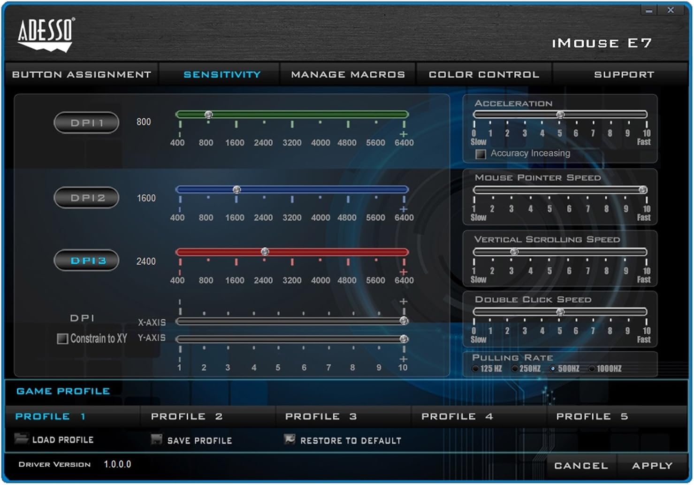The width and height of the screenshot is (694, 485).
Task: Toggle the Constrain to XY checkbox
Action: 62,339
